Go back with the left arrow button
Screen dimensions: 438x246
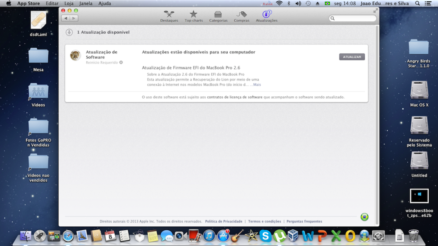[x=66, y=18]
